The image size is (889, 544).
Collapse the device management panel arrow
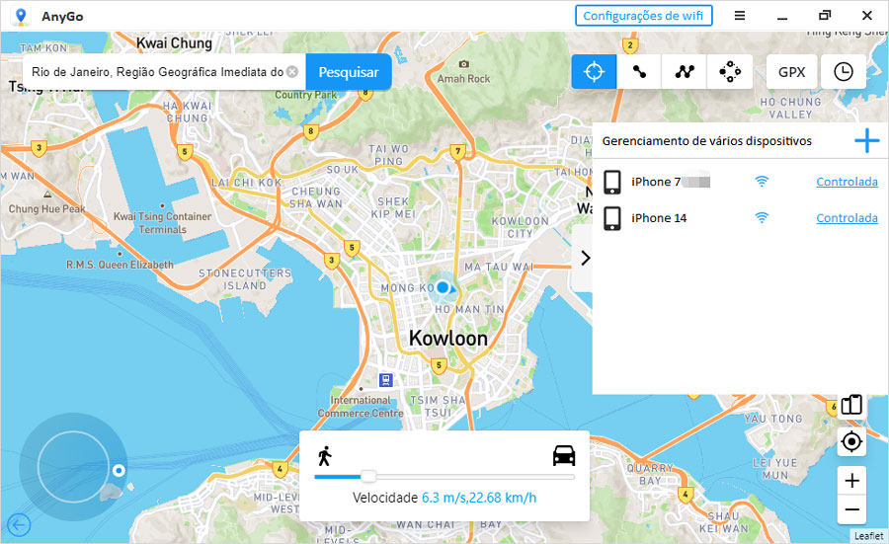coord(585,258)
